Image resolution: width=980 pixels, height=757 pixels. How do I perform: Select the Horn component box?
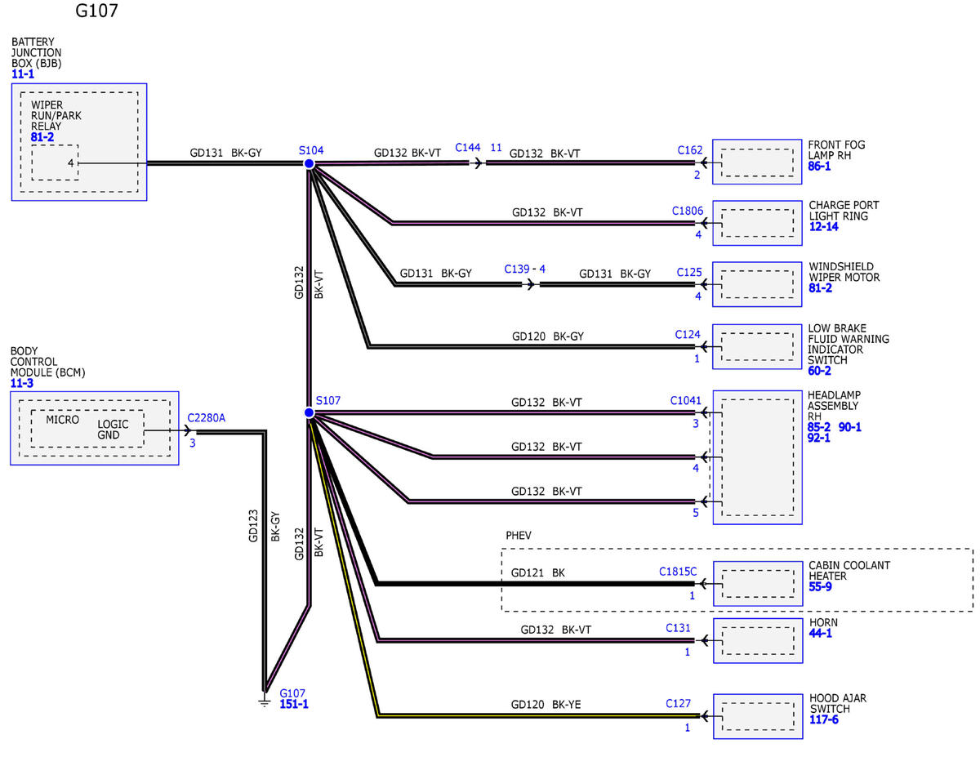pos(757,639)
